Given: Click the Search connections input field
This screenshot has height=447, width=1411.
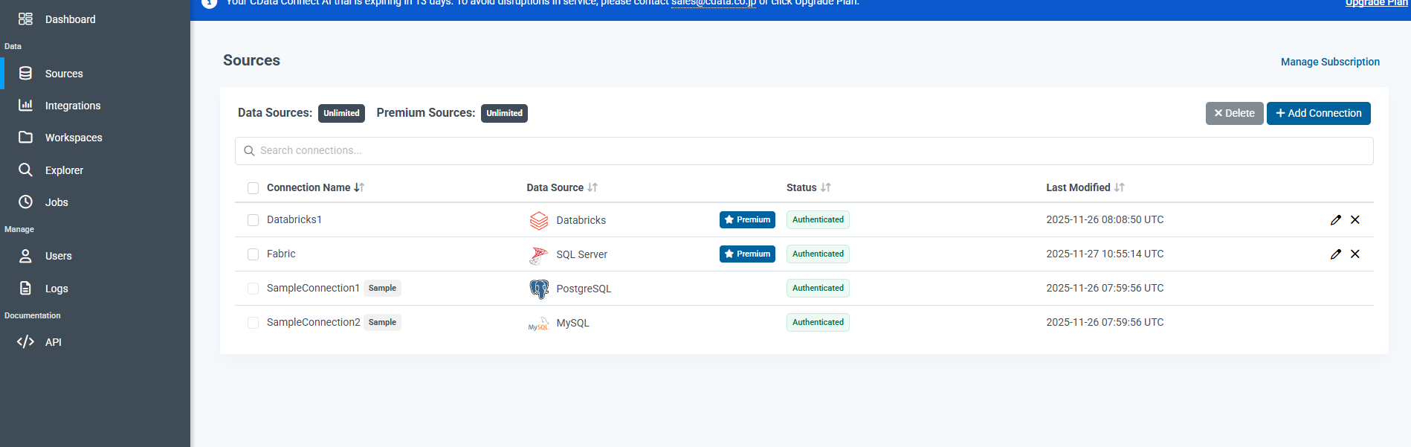Looking at the screenshot, I should (x=804, y=150).
